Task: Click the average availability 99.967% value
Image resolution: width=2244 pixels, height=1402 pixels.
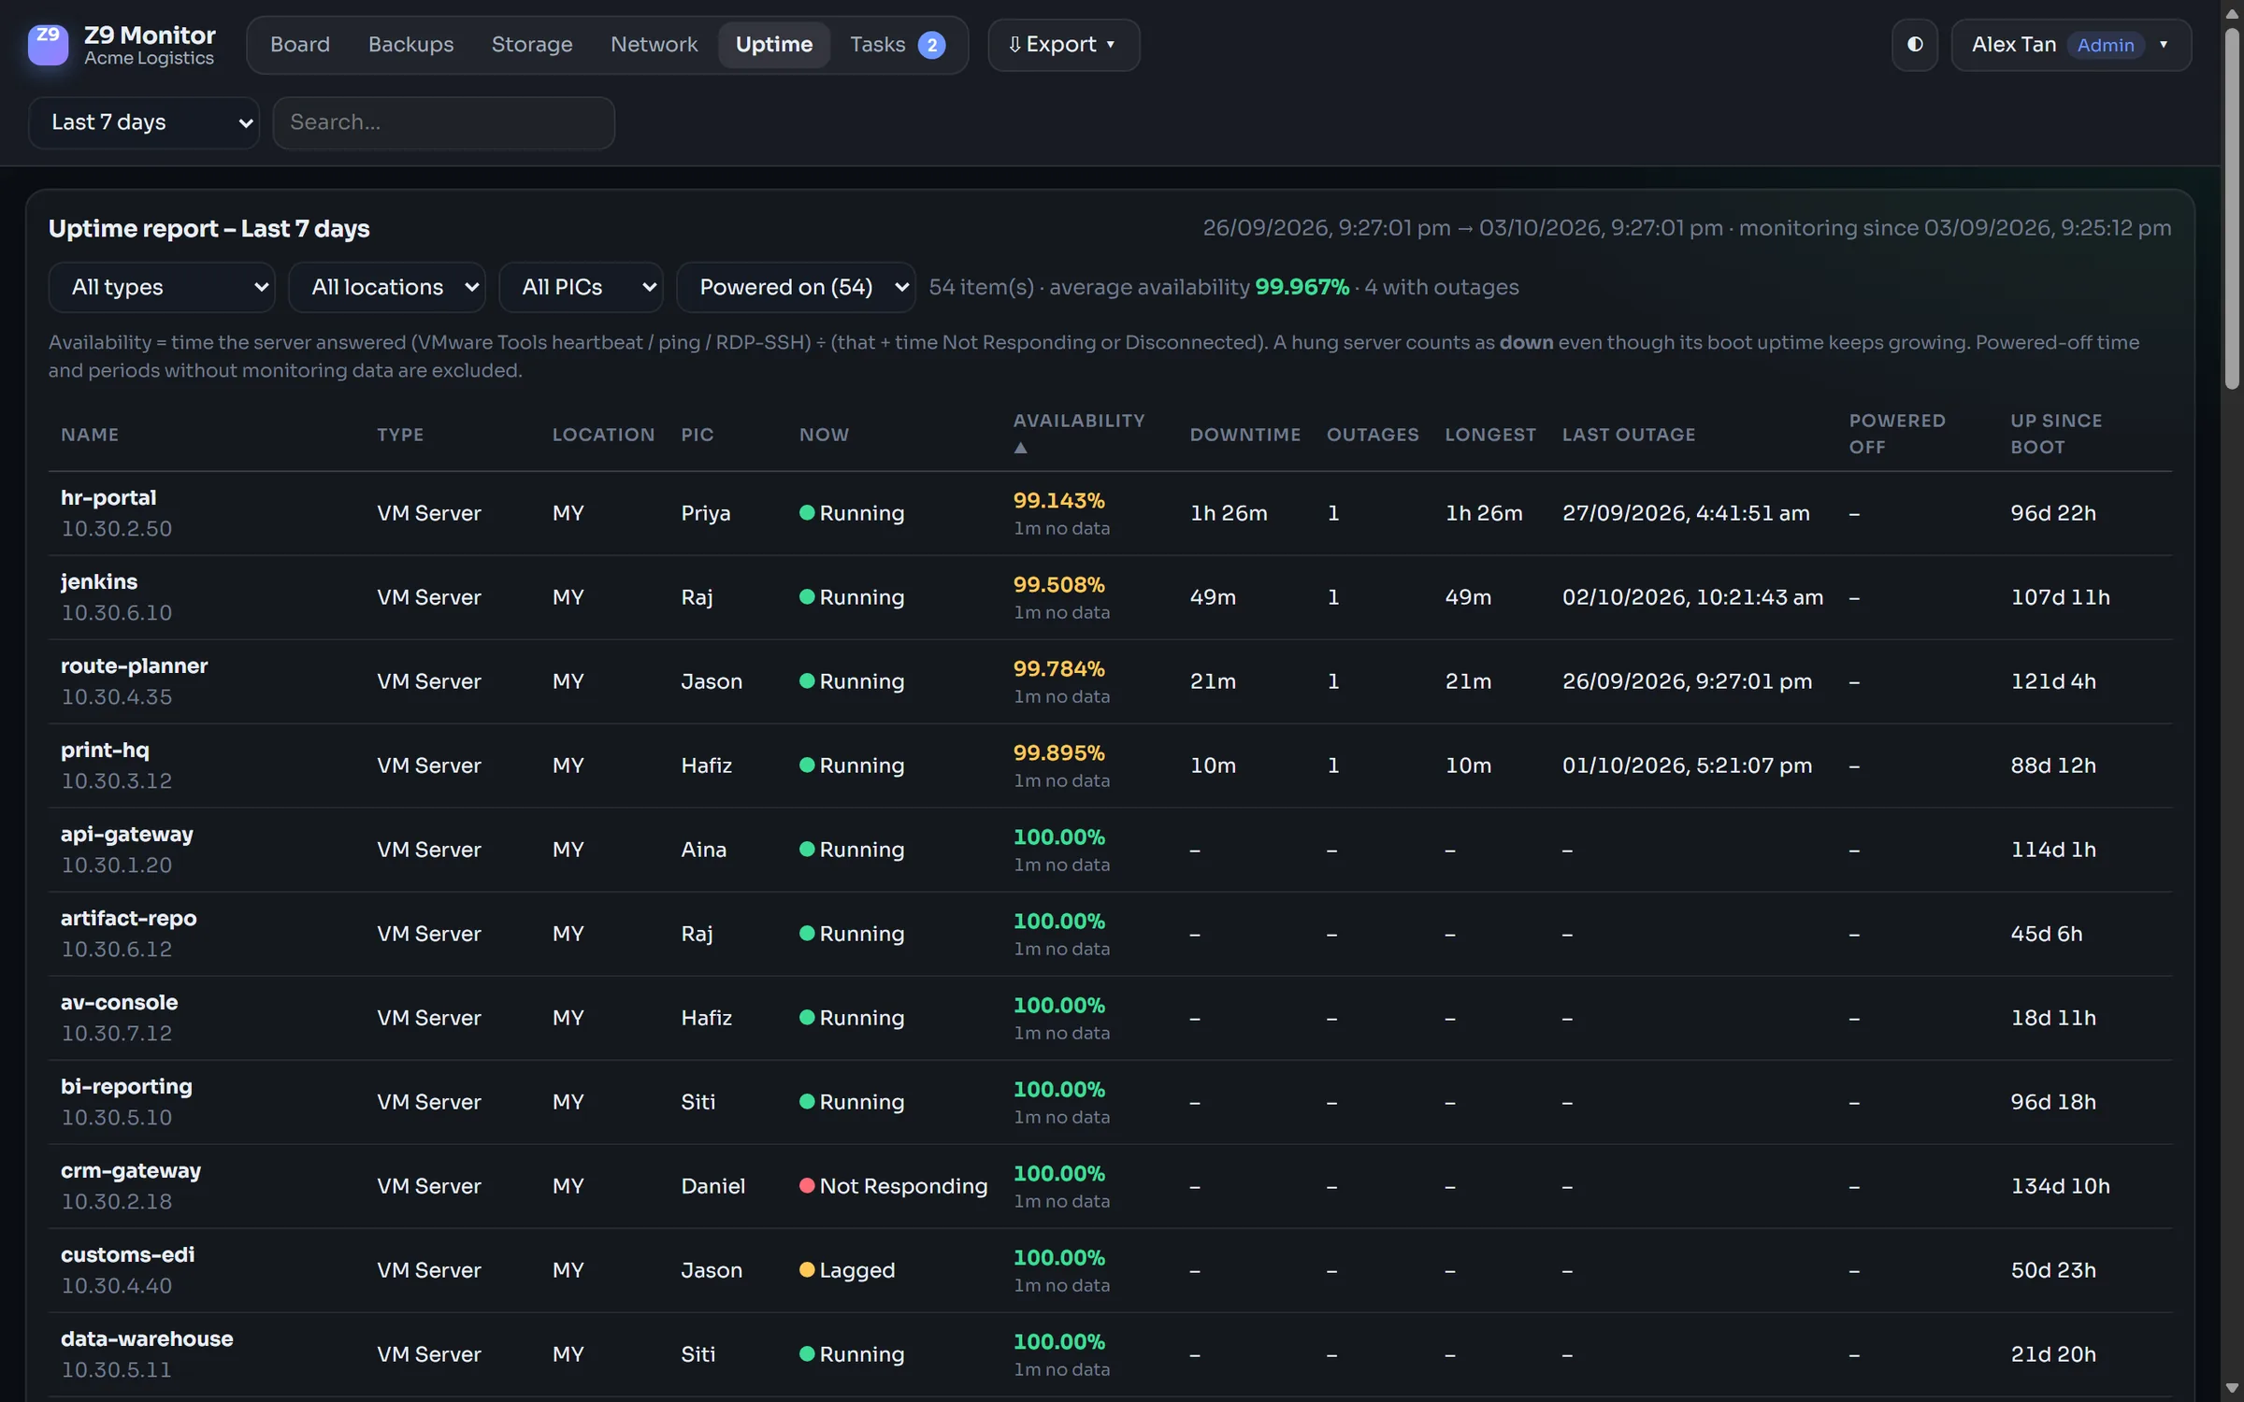Action: click(x=1302, y=287)
